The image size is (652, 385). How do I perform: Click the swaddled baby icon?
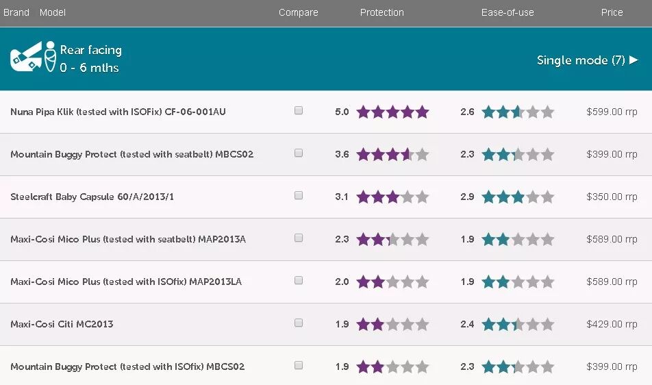(50, 57)
